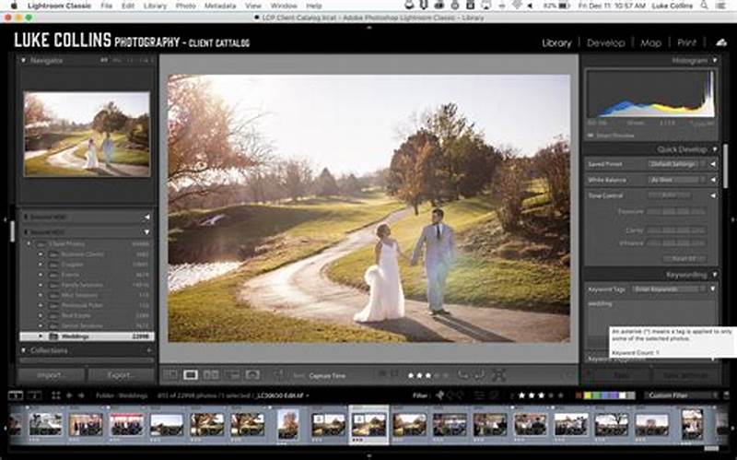The width and height of the screenshot is (737, 460).
Task: Toggle the Smart Preview checkbox under histogram
Action: pyautogui.click(x=590, y=136)
